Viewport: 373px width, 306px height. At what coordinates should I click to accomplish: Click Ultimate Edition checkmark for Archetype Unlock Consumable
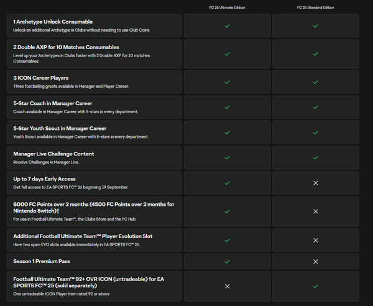coord(227,25)
